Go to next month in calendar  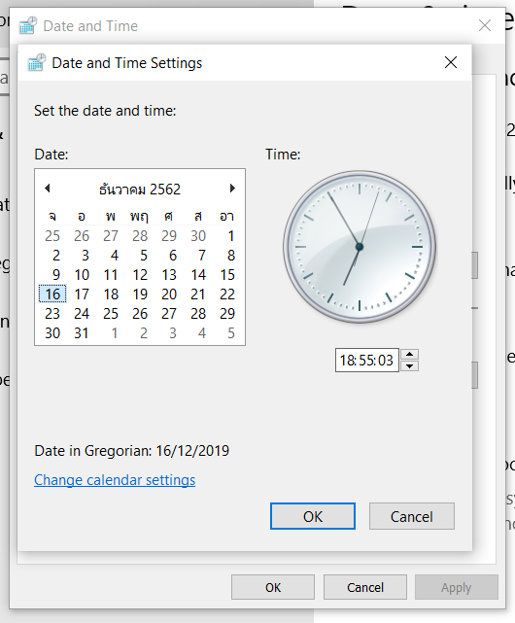pyautogui.click(x=232, y=189)
